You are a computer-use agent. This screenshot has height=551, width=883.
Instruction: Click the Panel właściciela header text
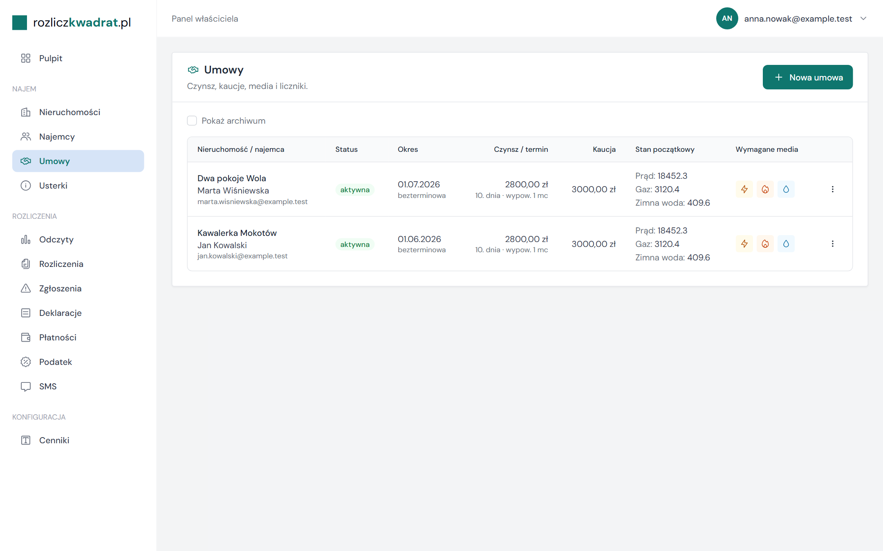point(205,19)
